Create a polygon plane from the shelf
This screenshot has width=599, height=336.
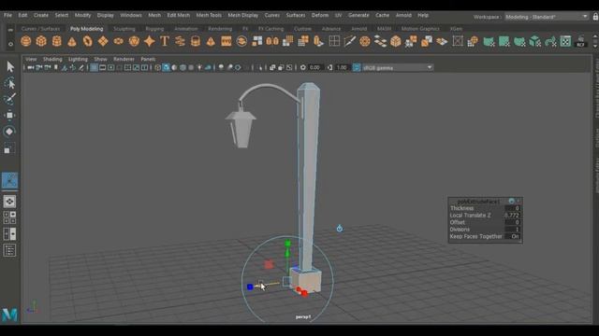(x=103, y=41)
